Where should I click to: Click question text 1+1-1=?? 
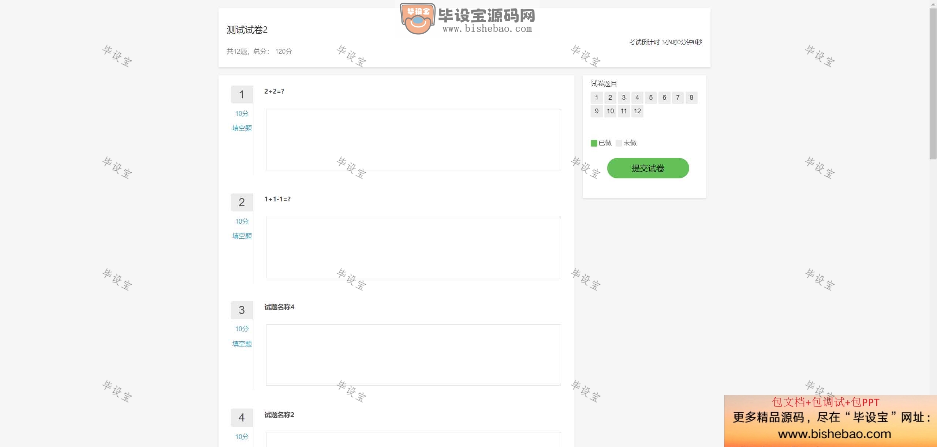pyautogui.click(x=277, y=199)
